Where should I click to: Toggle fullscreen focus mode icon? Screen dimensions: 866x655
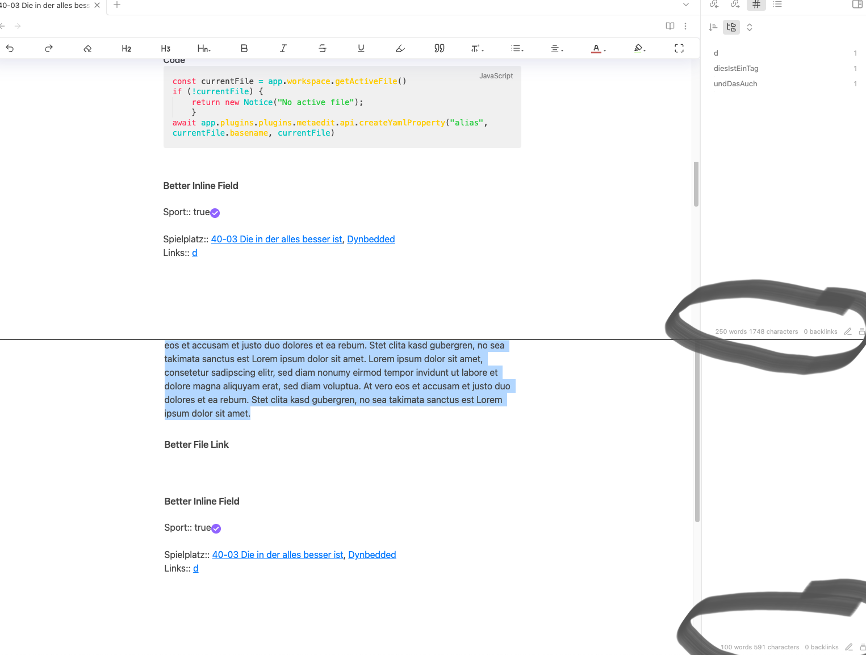coord(679,48)
